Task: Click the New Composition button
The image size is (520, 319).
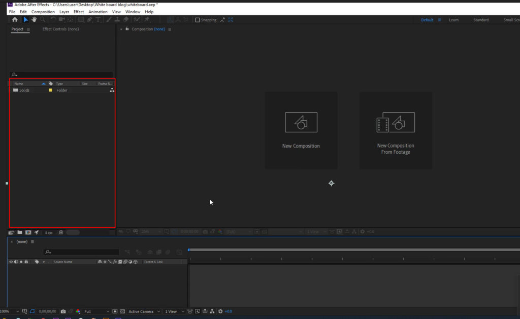Action: tap(301, 130)
